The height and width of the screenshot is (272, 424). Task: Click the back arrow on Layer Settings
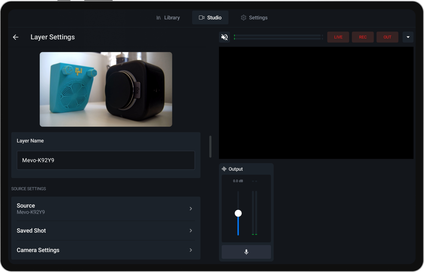tap(15, 37)
